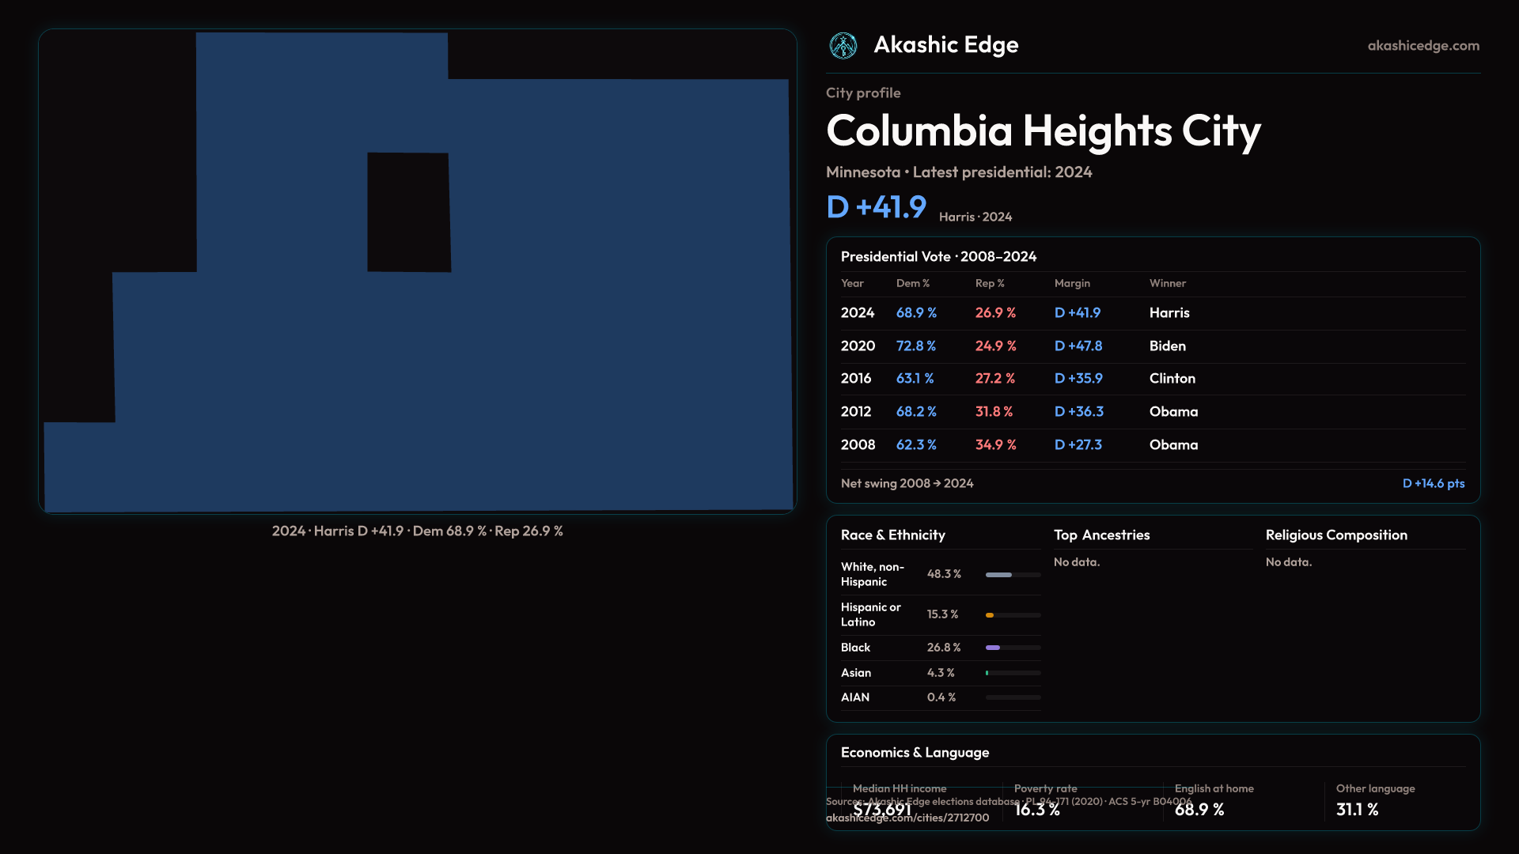The width and height of the screenshot is (1519, 854).
Task: Click the Akashic Edge logo icon
Action: coord(843,46)
